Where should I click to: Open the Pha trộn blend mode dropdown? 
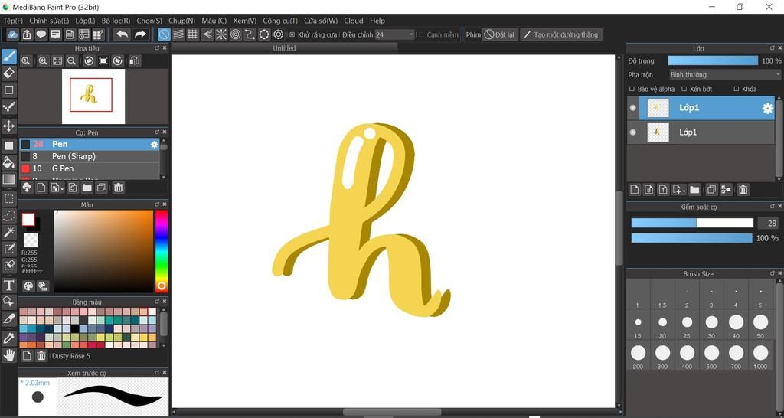pyautogui.click(x=724, y=74)
